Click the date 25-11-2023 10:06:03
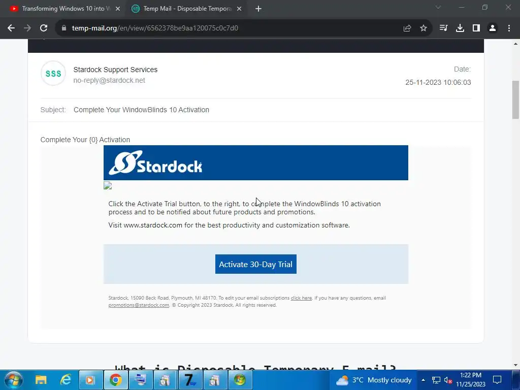The image size is (520, 390). tap(438, 82)
